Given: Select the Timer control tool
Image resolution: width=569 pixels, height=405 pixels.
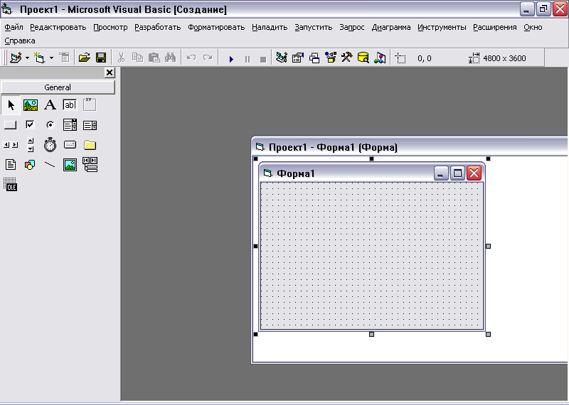Looking at the screenshot, I should 50,145.
